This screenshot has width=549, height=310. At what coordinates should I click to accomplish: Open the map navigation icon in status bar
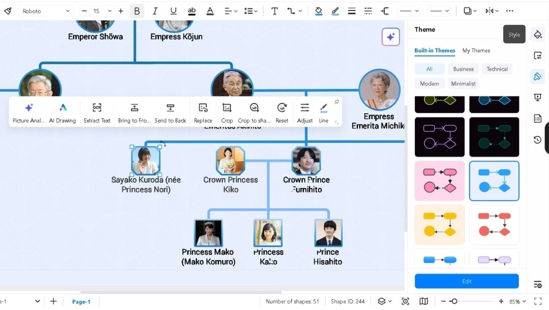pyautogui.click(x=424, y=301)
